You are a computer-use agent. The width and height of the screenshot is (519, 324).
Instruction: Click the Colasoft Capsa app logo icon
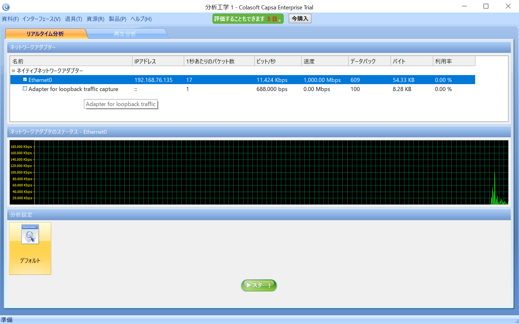[6, 7]
